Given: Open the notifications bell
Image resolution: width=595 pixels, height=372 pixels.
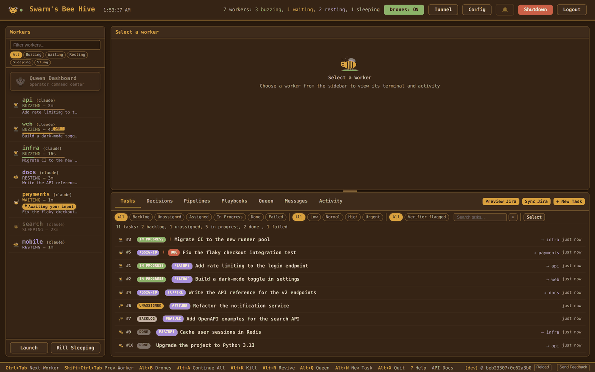Looking at the screenshot, I should (505, 10).
